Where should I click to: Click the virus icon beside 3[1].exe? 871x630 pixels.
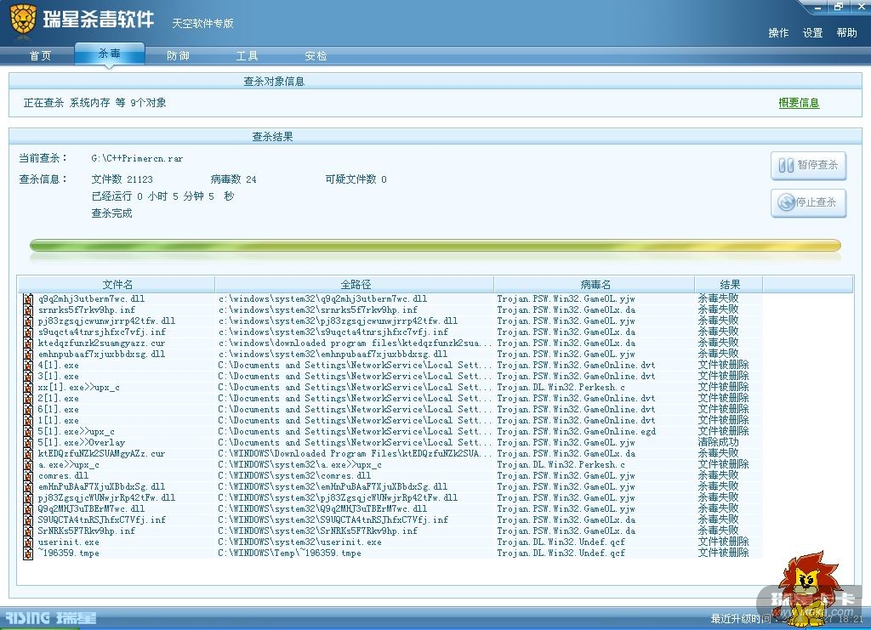click(28, 377)
